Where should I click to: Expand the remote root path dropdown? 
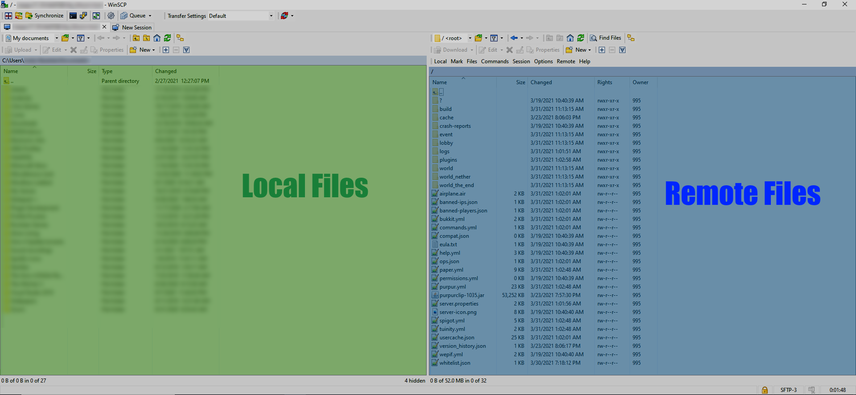tap(469, 38)
